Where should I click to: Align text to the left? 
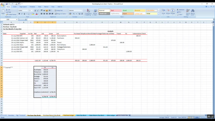point(42,14)
